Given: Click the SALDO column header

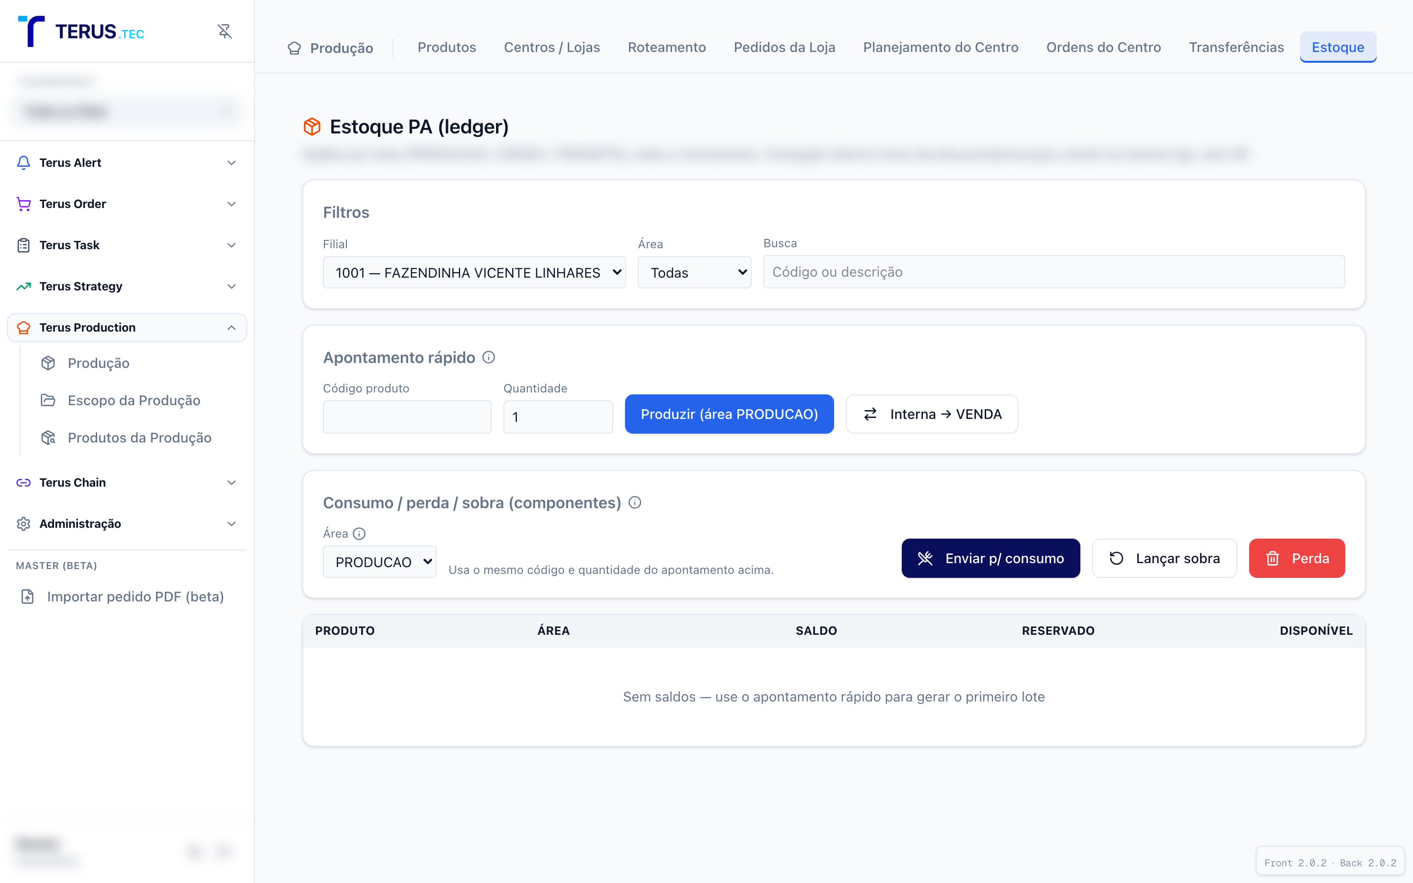Looking at the screenshot, I should click(x=816, y=631).
